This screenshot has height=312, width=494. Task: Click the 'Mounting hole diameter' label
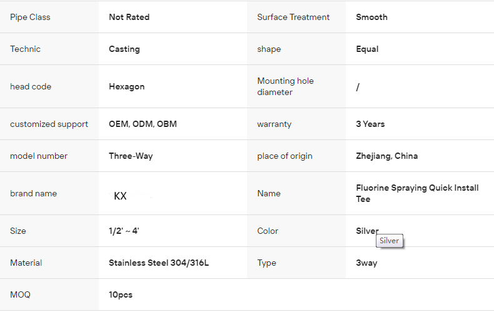pos(285,86)
